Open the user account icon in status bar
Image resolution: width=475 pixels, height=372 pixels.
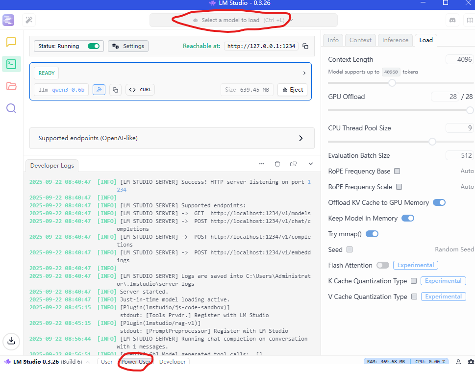point(458,362)
